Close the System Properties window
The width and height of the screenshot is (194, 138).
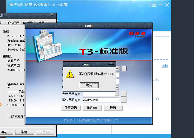(x=52, y=14)
